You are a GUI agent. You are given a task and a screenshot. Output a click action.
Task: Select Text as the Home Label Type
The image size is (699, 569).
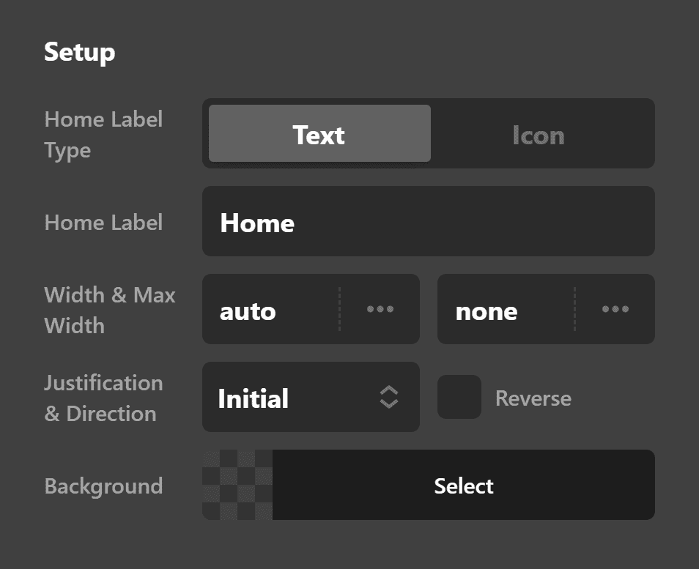319,134
